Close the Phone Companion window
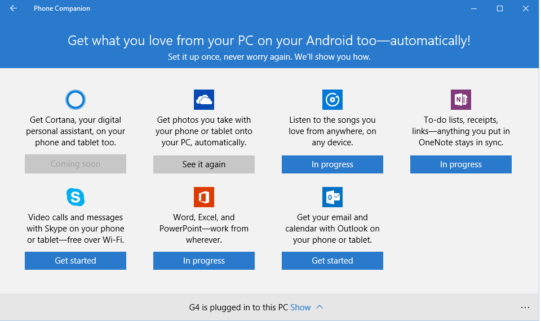Screen dimensions: 541x321 click(525, 8)
